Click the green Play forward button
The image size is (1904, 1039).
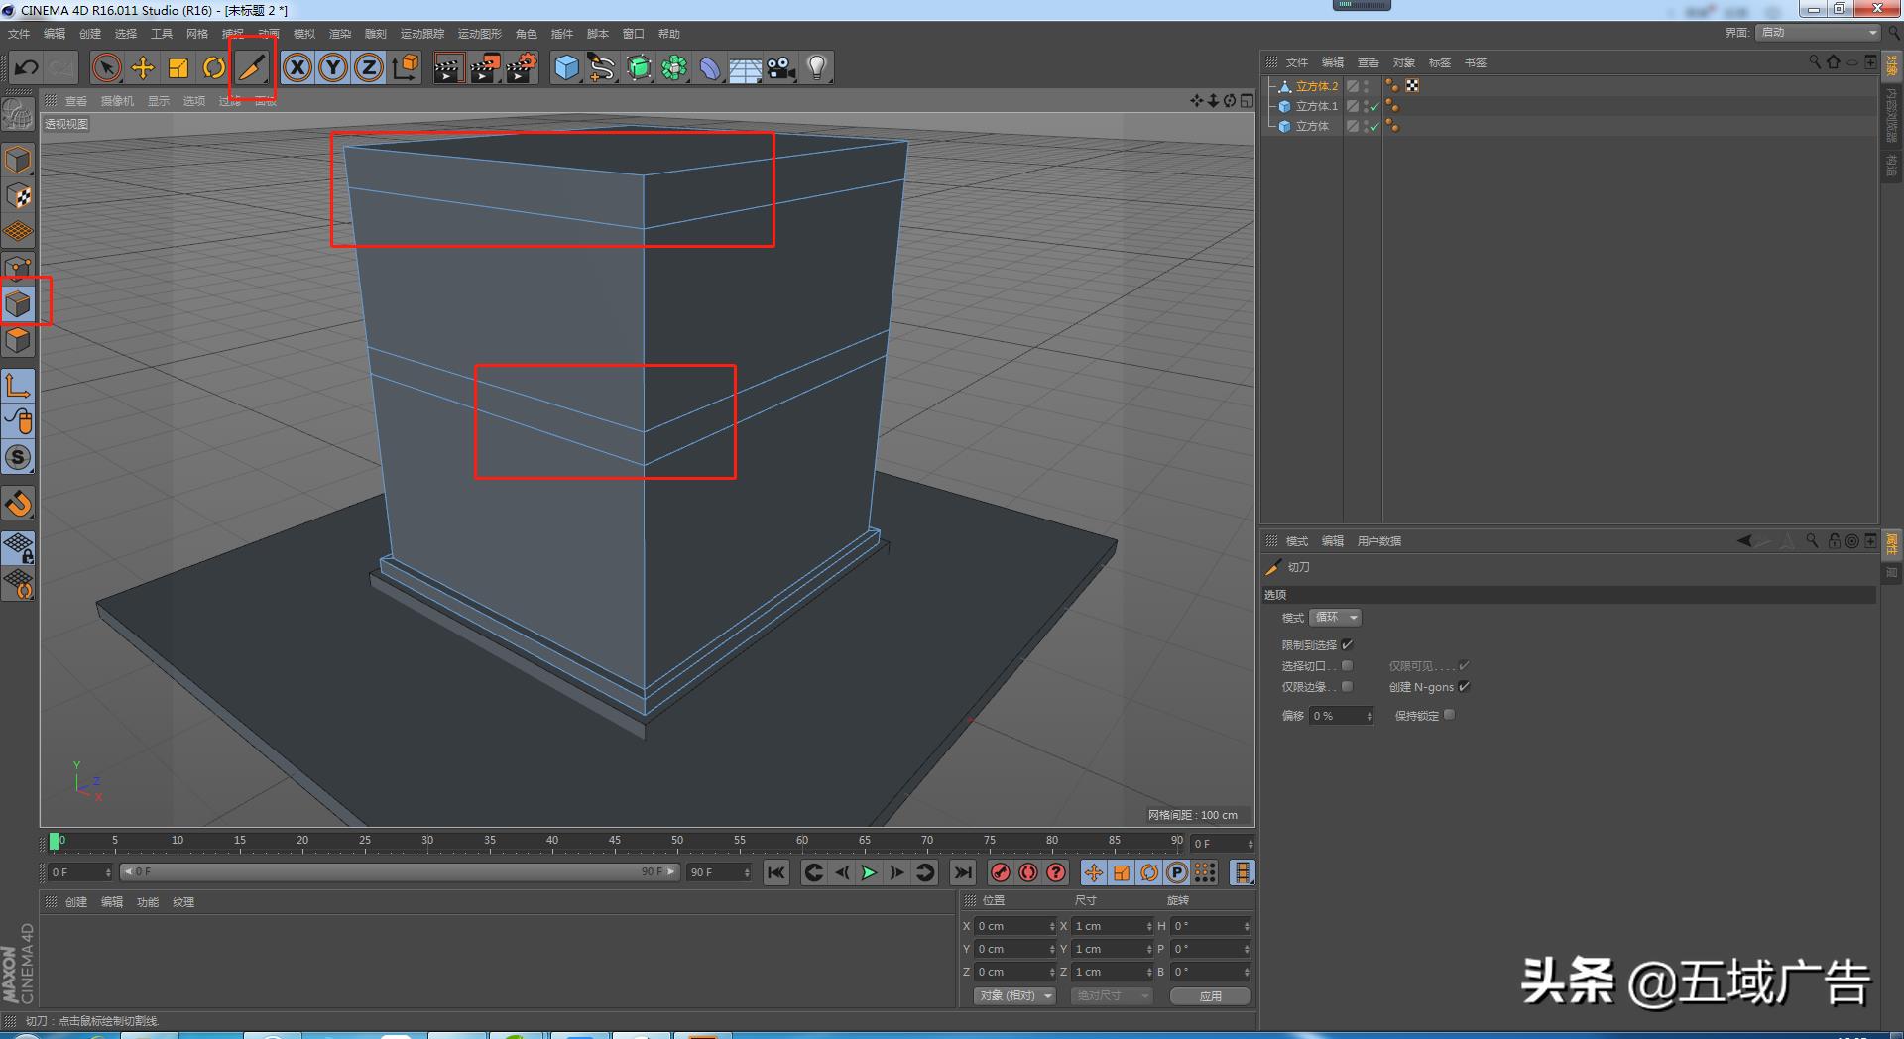(x=869, y=872)
